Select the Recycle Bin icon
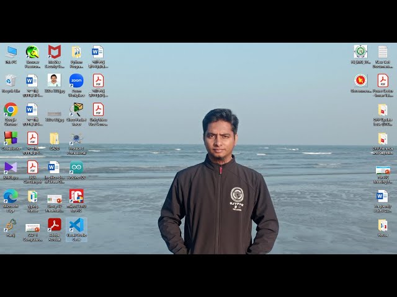 click(x=11, y=81)
